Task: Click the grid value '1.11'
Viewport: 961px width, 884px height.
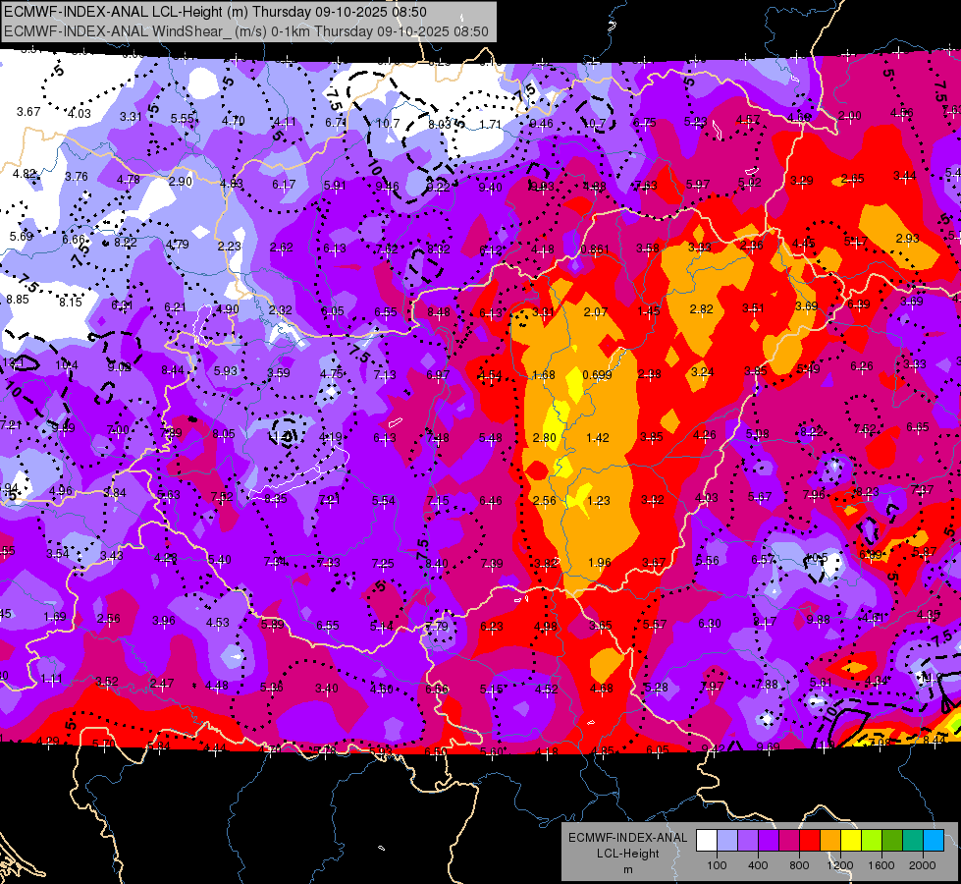Action: 51,679
